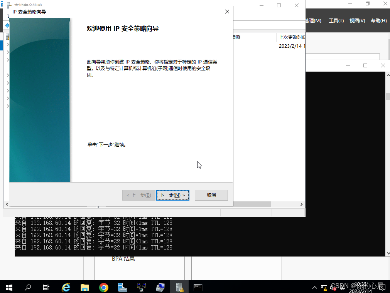Open network status tray icon
Image resolution: width=390 pixels, height=293 pixels.
pyautogui.click(x=324, y=288)
